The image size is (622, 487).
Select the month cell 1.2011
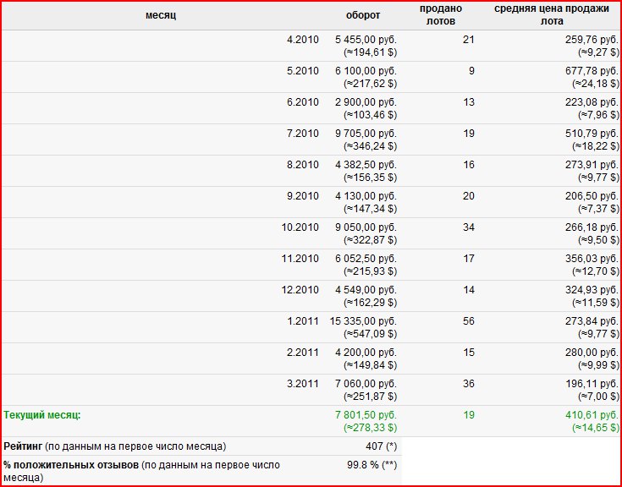coord(303,321)
